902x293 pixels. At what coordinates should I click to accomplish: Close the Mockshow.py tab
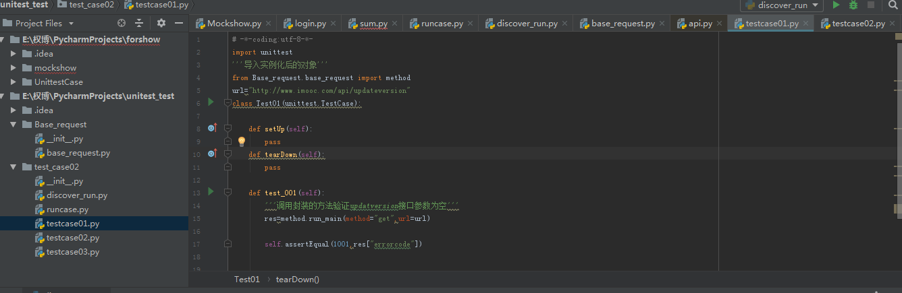[269, 24]
